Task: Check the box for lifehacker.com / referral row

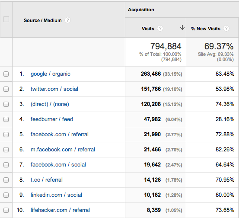Action: click(x=6, y=210)
